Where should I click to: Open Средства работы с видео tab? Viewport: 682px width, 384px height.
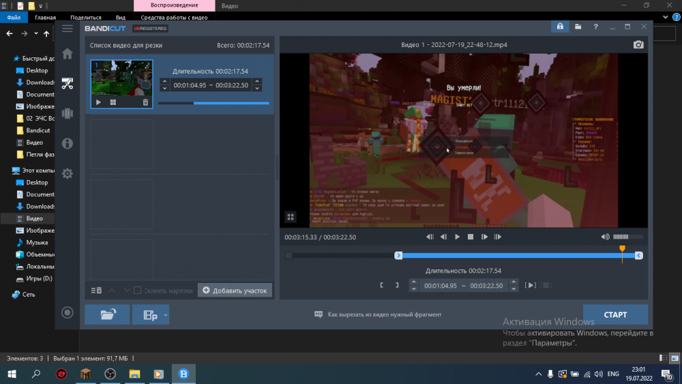click(x=174, y=18)
